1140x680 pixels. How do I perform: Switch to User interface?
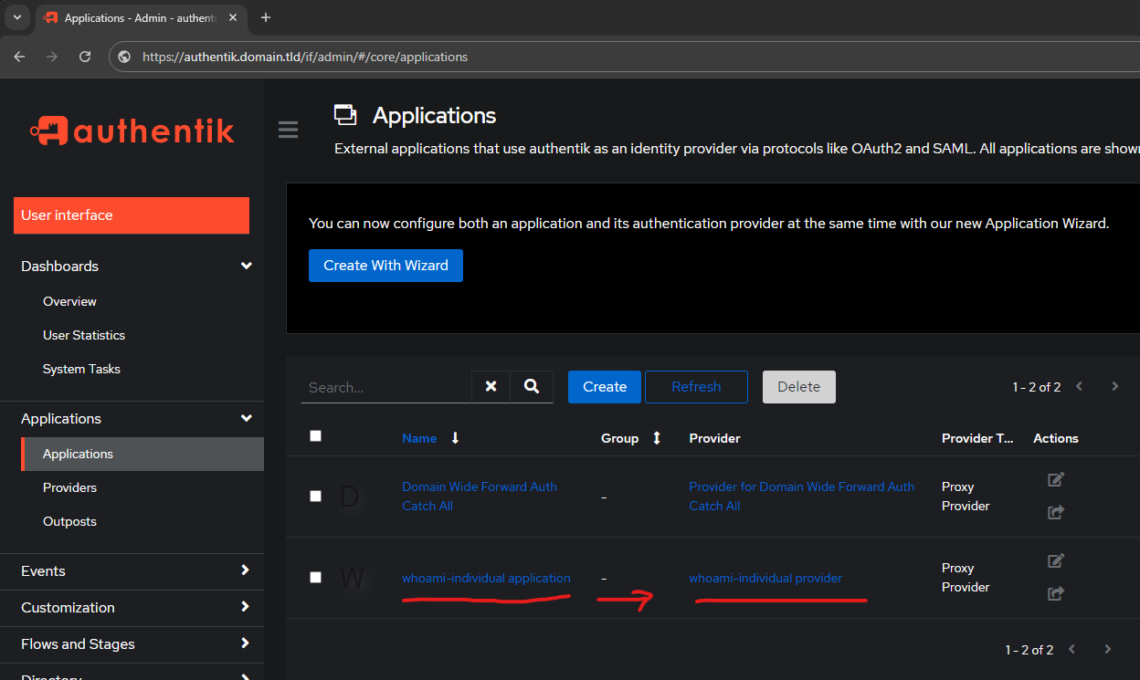[x=132, y=215]
